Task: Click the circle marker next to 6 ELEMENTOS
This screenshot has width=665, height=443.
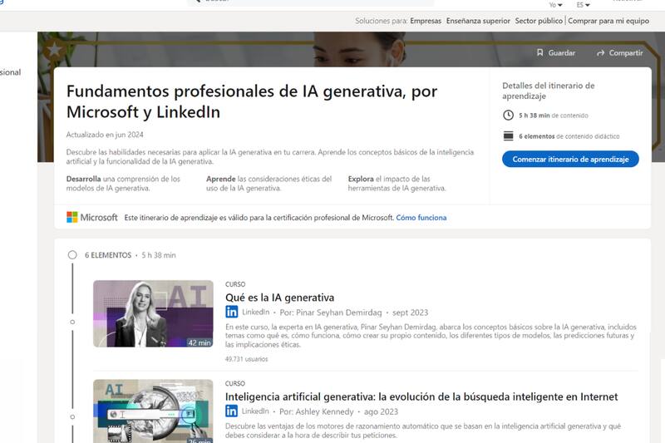Action: tap(72, 255)
